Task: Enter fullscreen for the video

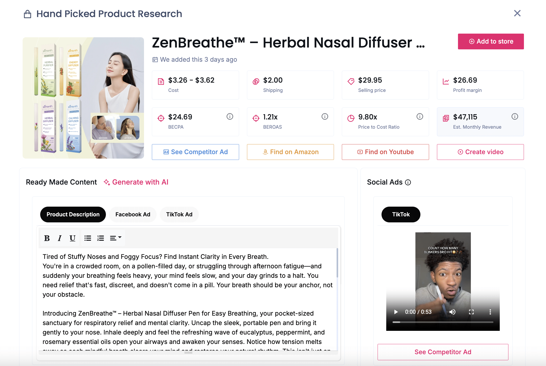Action: (x=471, y=312)
